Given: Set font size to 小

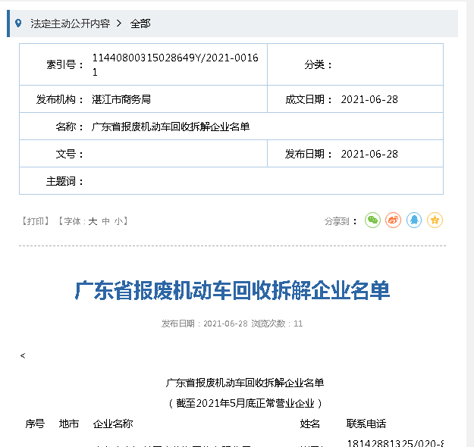Looking at the screenshot, I should tap(118, 221).
